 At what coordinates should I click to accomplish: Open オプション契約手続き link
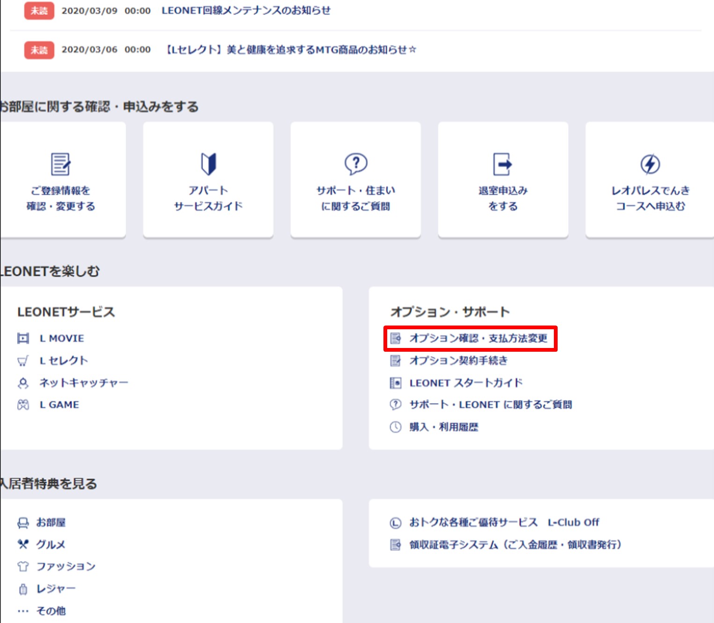coord(458,361)
